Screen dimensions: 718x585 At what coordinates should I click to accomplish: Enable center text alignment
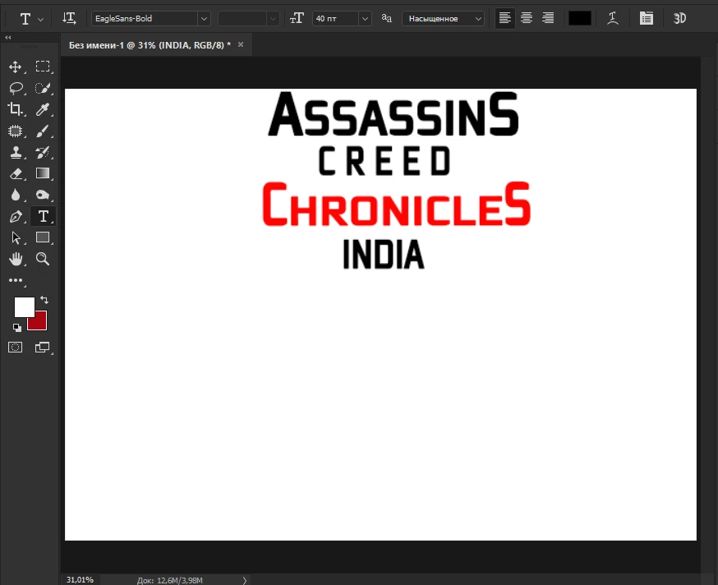click(x=526, y=17)
